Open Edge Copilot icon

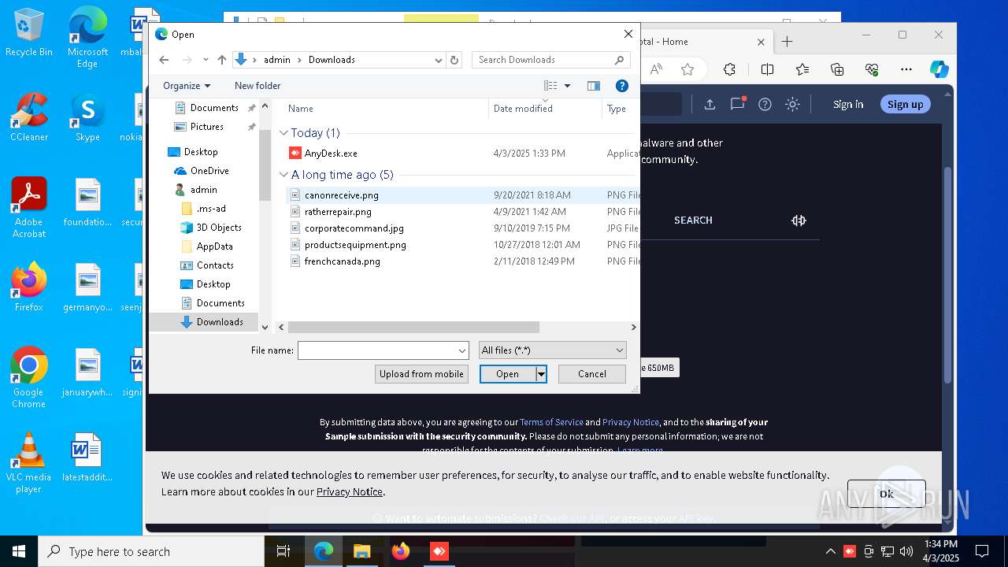pos(939,69)
